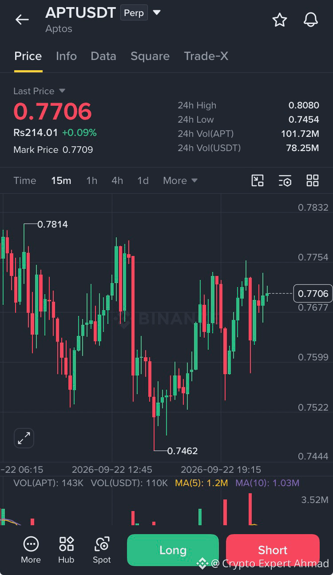333x575 pixels.
Task: Add APTUSDT to favorites with star
Action: click(279, 20)
